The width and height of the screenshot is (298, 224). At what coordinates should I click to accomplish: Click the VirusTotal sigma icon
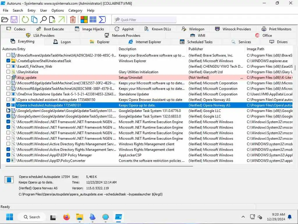click(102, 20)
